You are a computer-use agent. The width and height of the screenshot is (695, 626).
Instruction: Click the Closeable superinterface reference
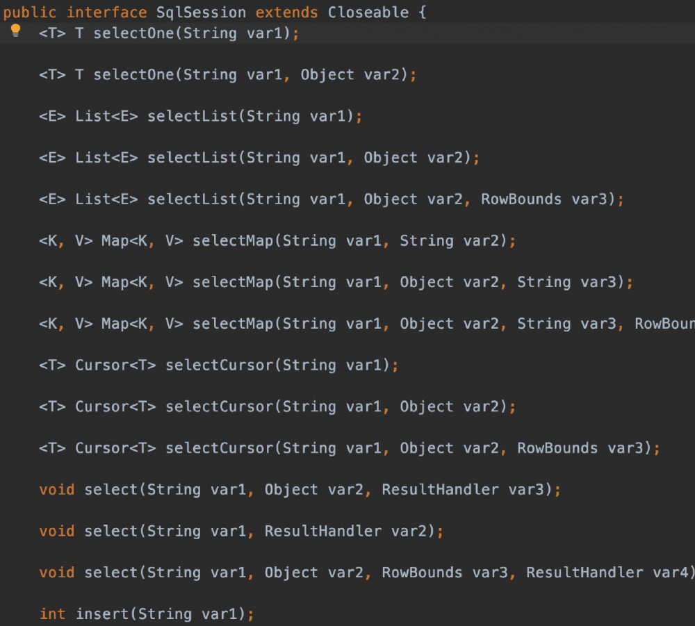(x=370, y=11)
